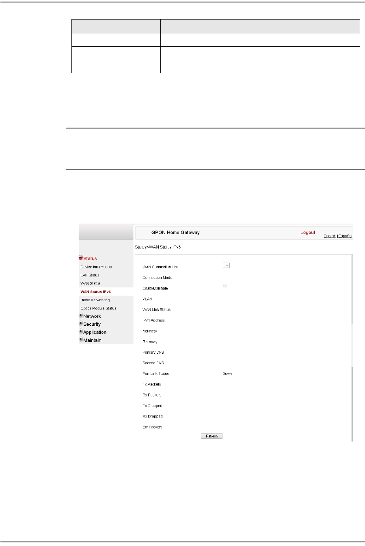Select WAN Status IPv6 menu item
Screen dimensions: 365x546
[x=96, y=292]
